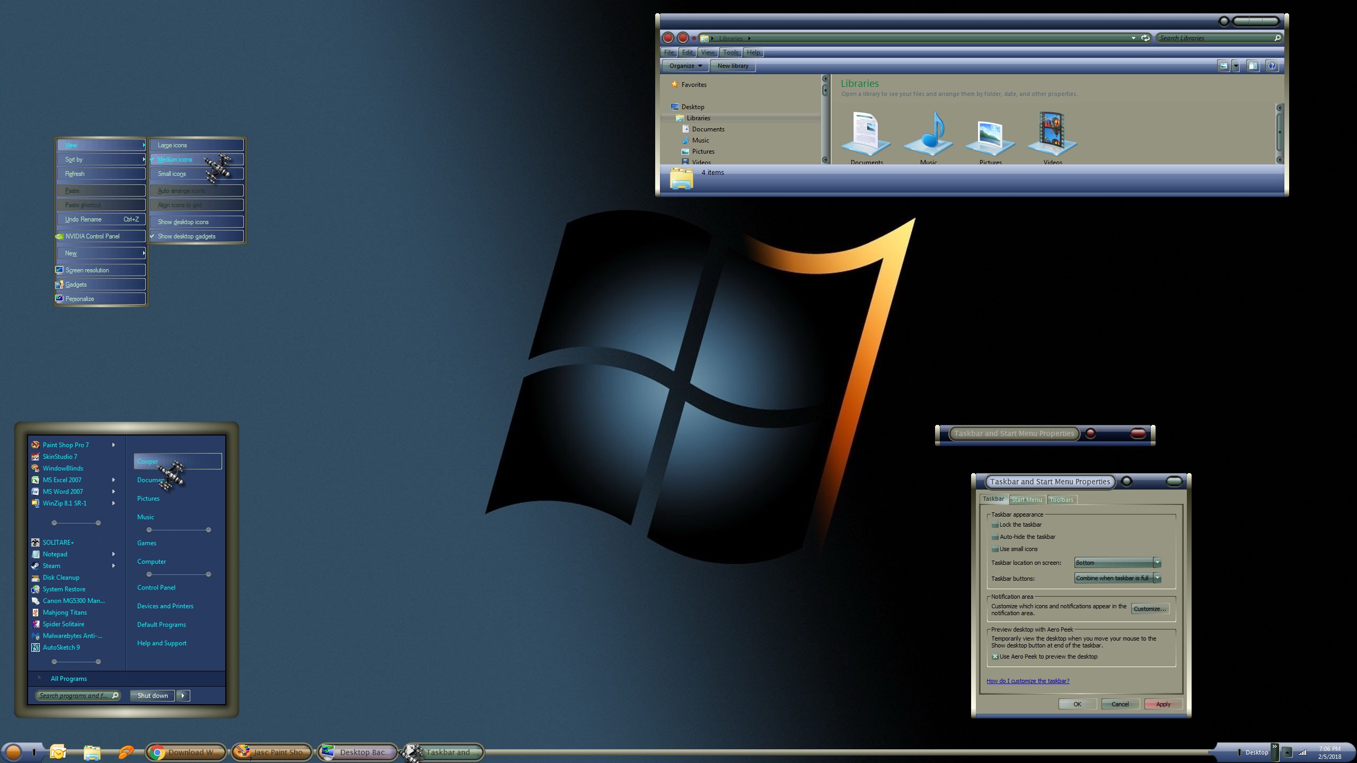Click the Search programs and files box
Viewport: 1357px width, 763px height.
pyautogui.click(x=78, y=696)
